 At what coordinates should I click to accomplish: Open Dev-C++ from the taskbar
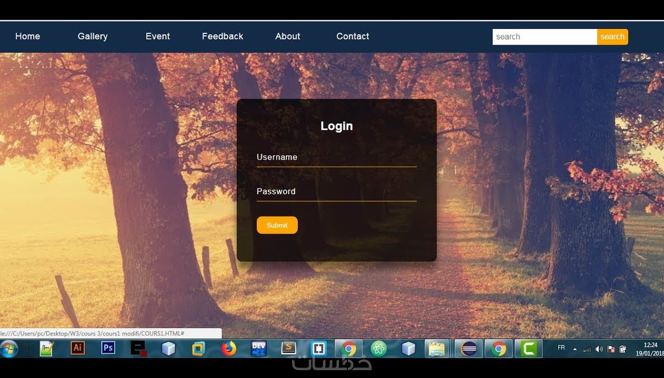click(x=259, y=348)
